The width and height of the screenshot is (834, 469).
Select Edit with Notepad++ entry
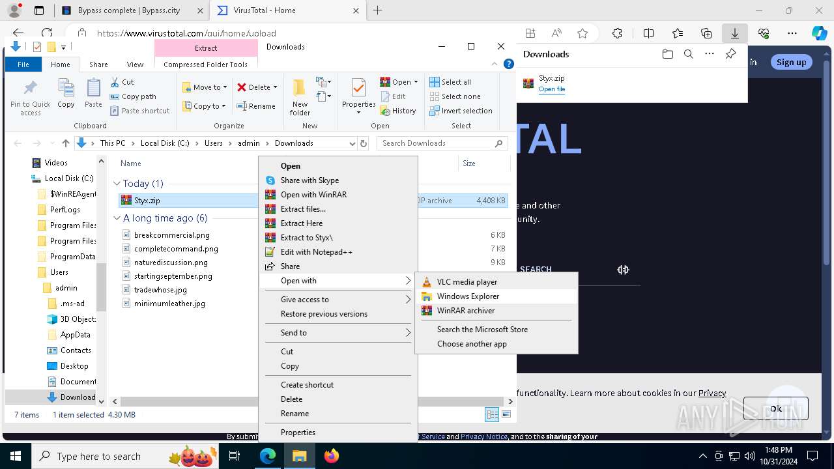coord(338,252)
